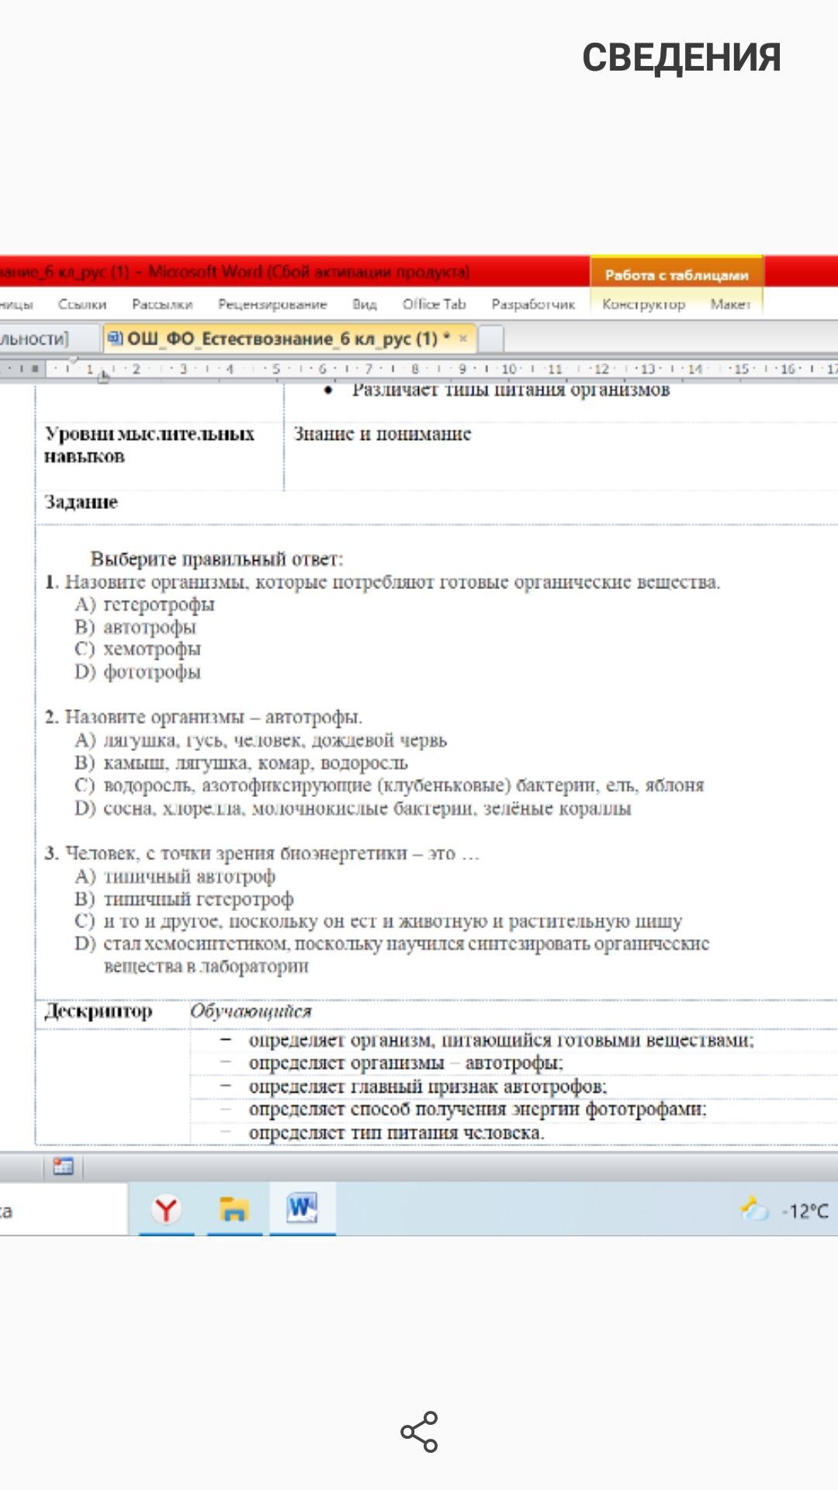This screenshot has width=838, height=1490.
Task: Click descriptor 'питающийся готовыми веществами'
Action: 501,1041
